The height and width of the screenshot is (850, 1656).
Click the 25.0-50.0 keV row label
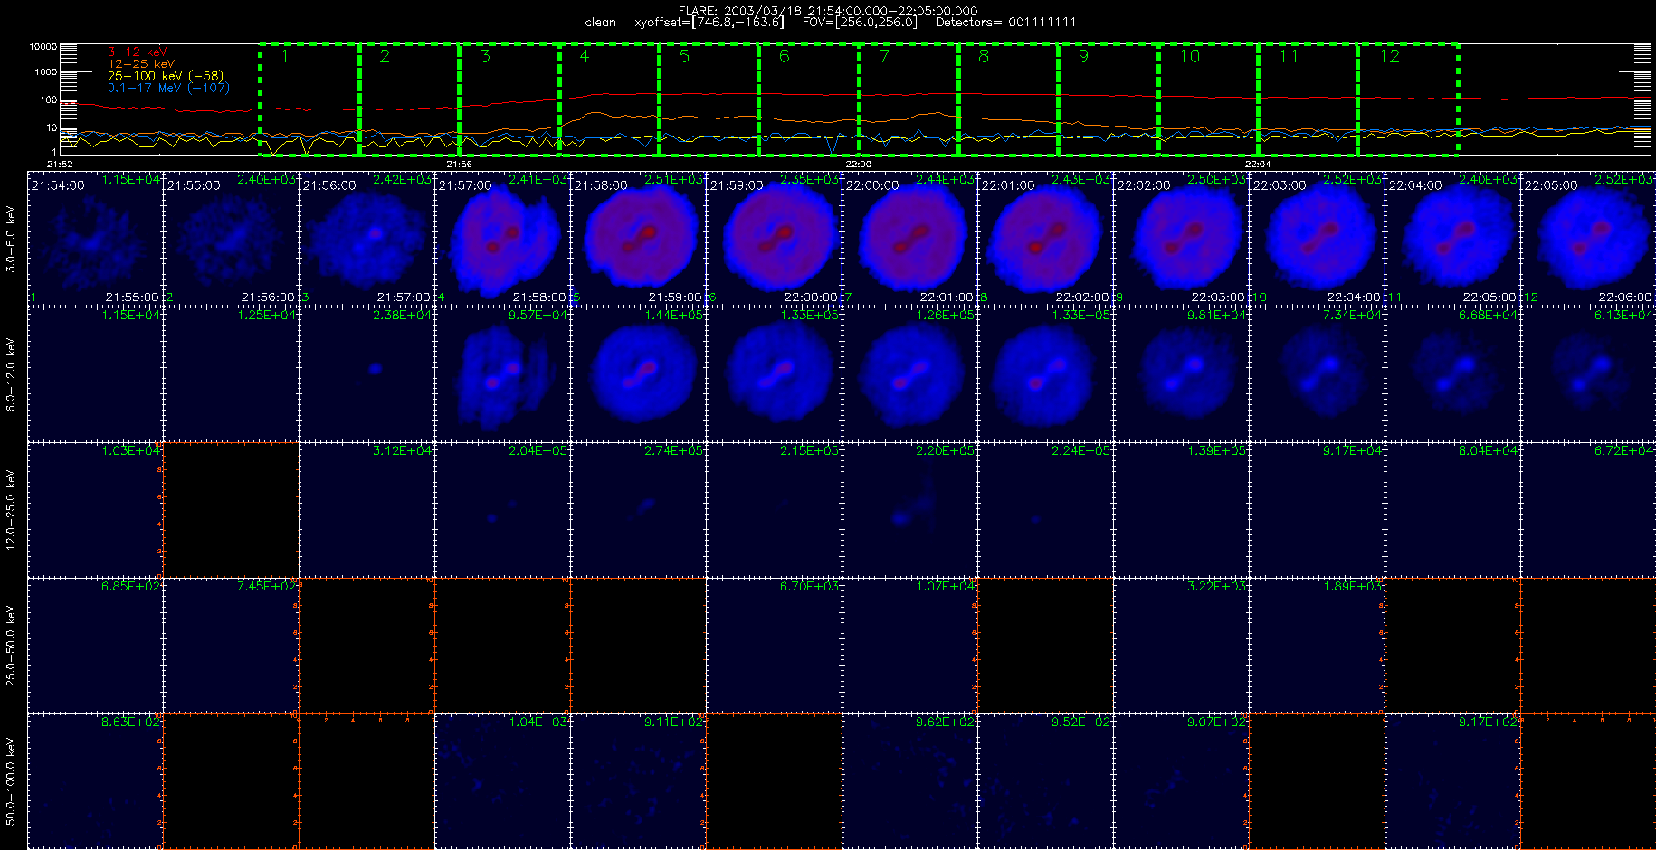tap(11, 646)
